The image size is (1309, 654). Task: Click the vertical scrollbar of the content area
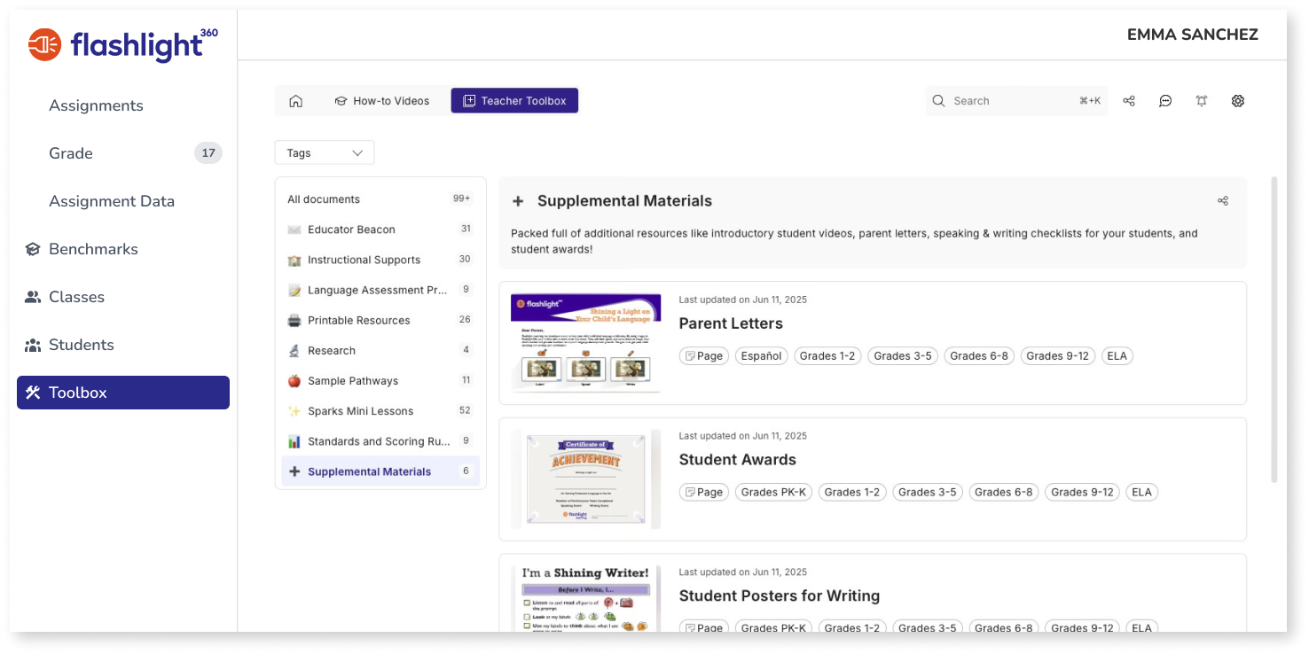1274,329
